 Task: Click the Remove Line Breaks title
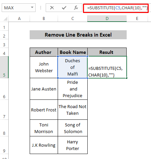point(78,35)
